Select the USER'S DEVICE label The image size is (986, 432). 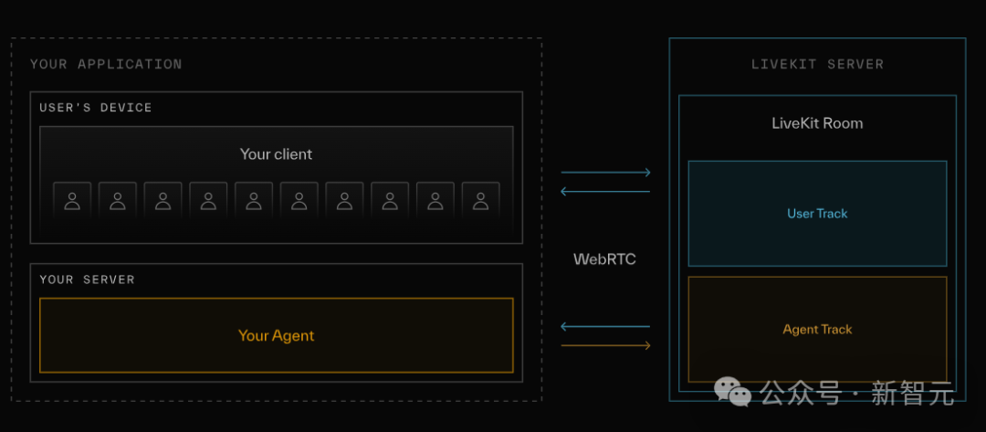(96, 108)
